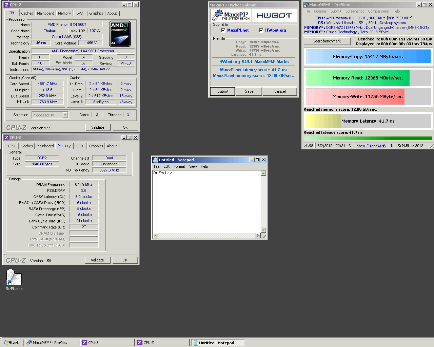Click the Memory-Copy result bar
The image size is (434, 347).
tap(368, 56)
